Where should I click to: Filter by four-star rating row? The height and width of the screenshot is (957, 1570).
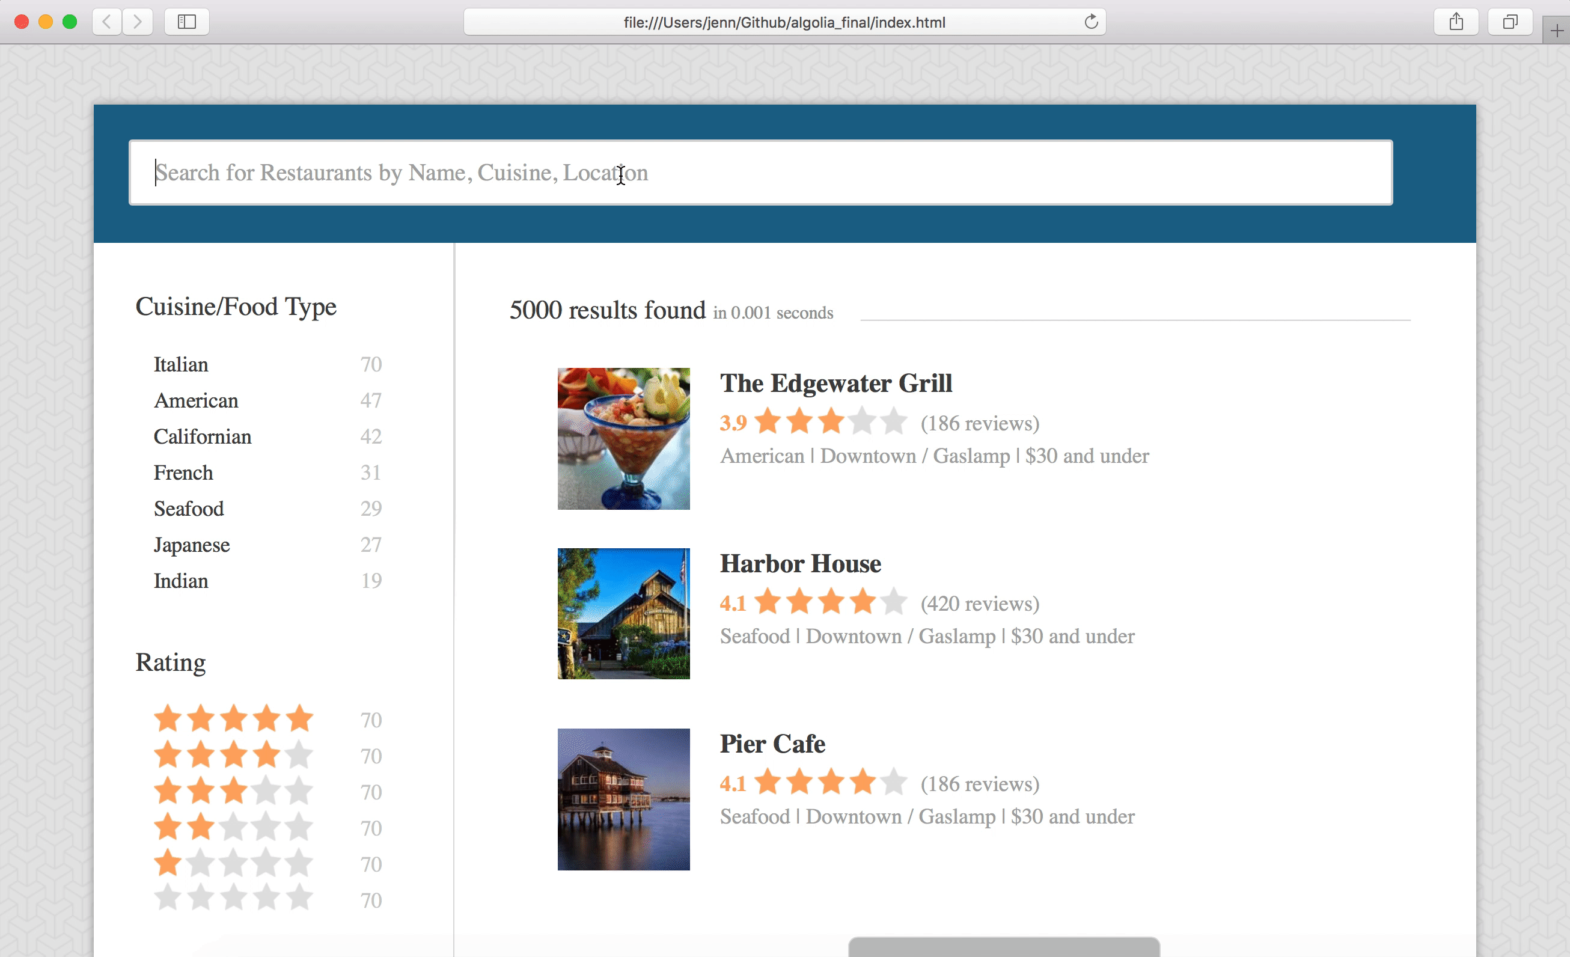coord(233,755)
